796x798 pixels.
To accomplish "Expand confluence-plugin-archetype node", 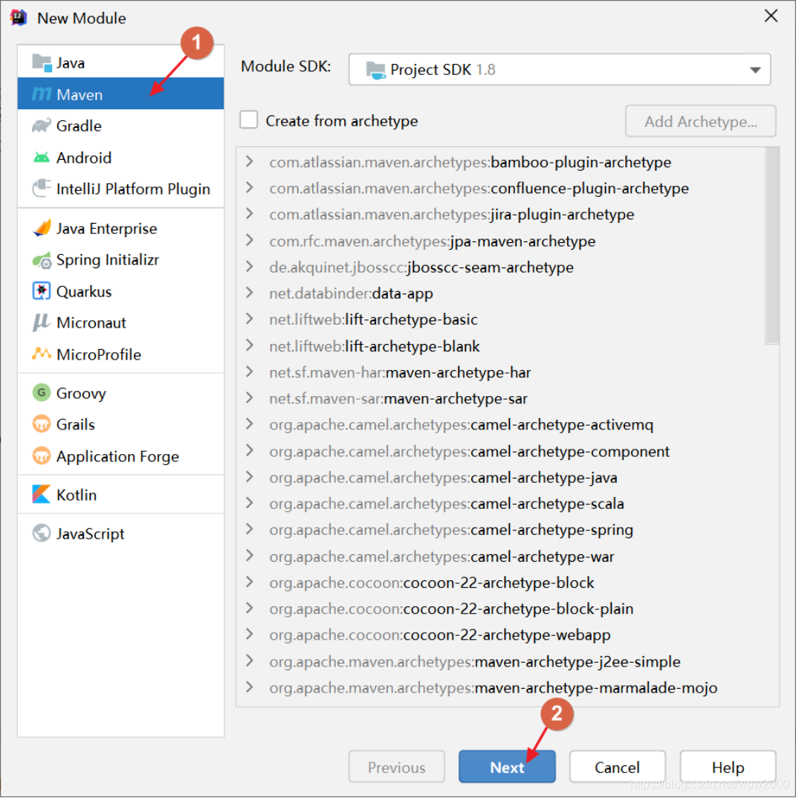I will tap(250, 188).
